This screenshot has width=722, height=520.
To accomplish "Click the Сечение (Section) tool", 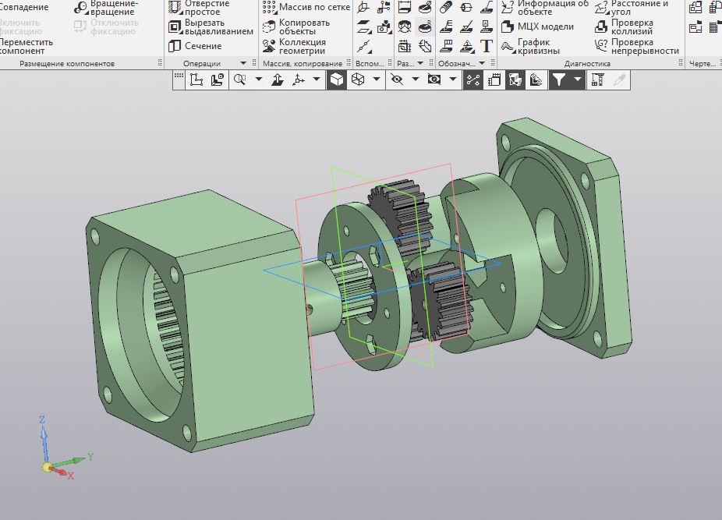I will 203,46.
